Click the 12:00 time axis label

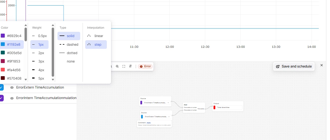point(170,47)
